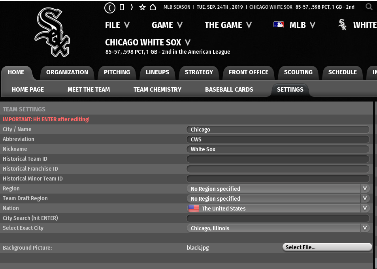
Task: Click the City Search input field
Action: pyautogui.click(x=277, y=218)
